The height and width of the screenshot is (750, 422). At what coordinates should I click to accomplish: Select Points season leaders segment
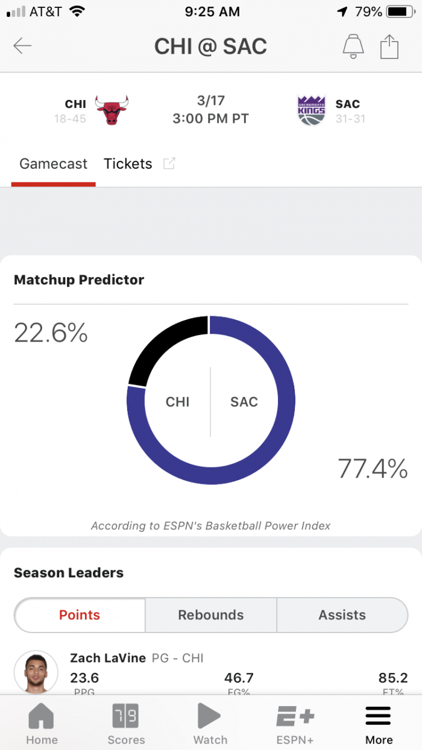80,615
